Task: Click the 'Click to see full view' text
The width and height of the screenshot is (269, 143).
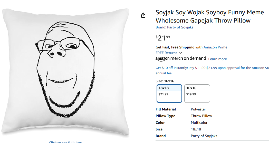Action: point(65,142)
